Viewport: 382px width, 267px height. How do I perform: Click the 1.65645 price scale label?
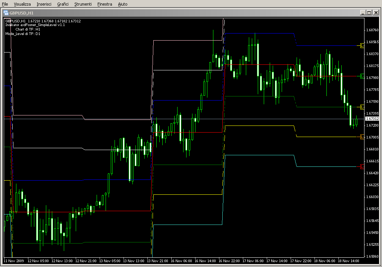coord(373,220)
